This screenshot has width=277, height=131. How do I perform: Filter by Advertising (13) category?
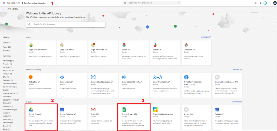click(8, 61)
